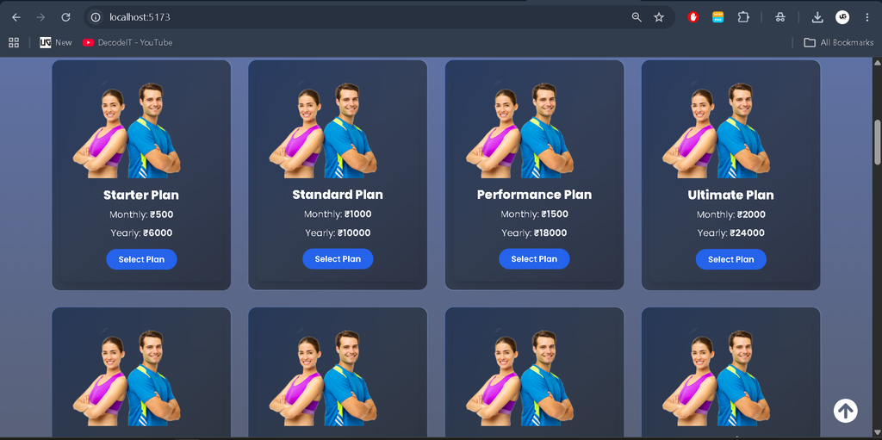Select Plan under Standard Plan
882x440 pixels.
click(338, 259)
